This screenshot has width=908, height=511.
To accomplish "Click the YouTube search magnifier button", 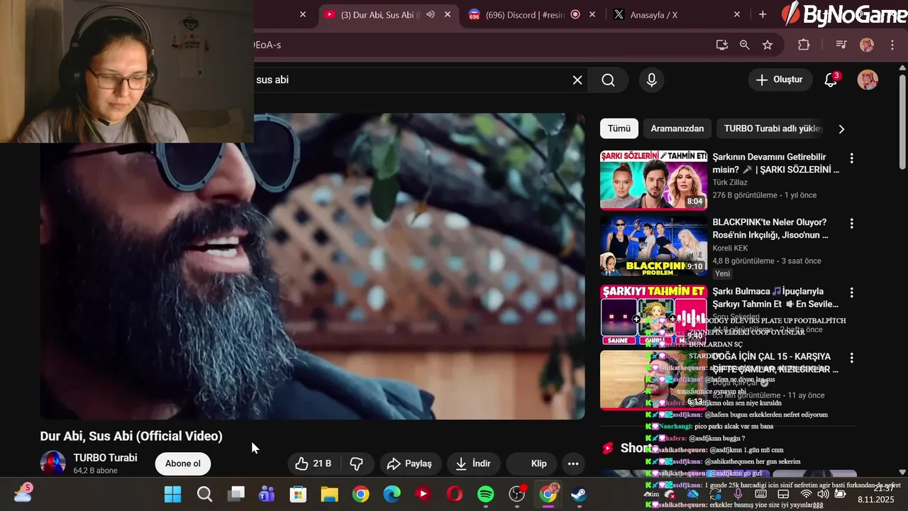I will pos(608,80).
